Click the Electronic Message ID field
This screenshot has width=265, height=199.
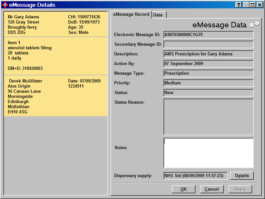pyautogui.click(x=208, y=35)
